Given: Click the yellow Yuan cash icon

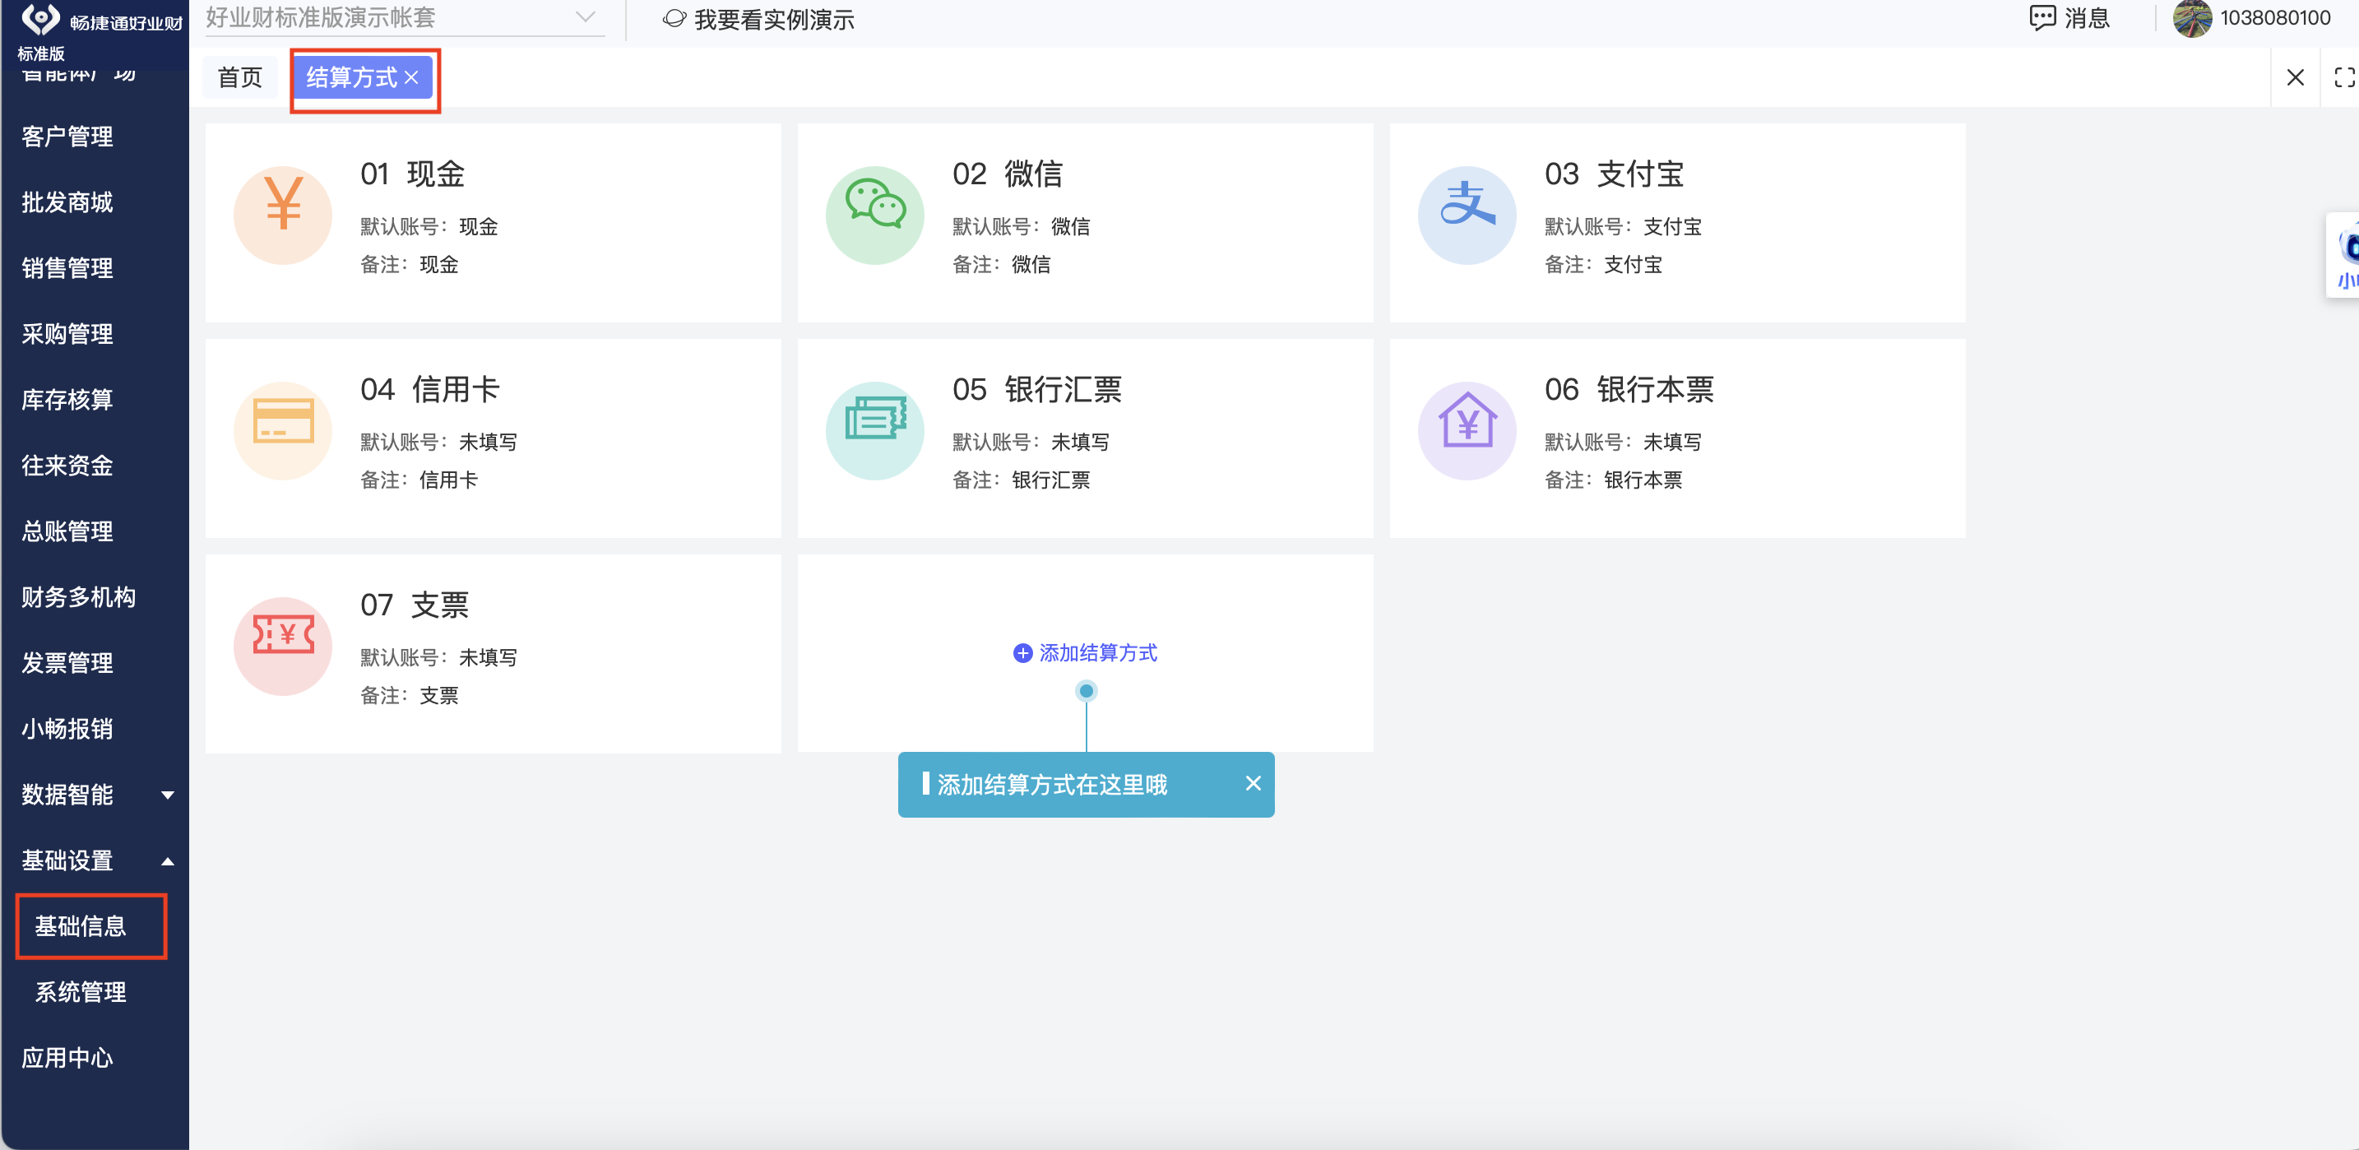Looking at the screenshot, I should click(x=282, y=214).
